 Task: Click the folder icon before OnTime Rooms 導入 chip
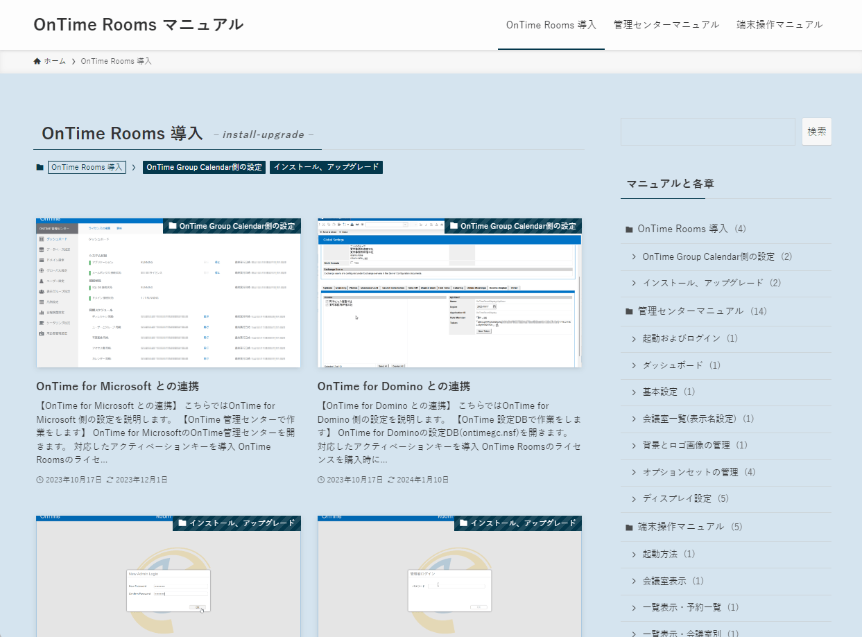(40, 167)
